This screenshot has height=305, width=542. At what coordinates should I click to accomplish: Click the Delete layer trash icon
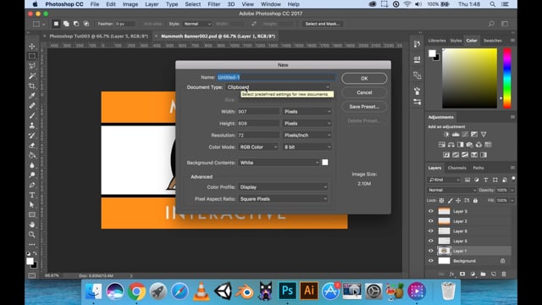coord(504,274)
